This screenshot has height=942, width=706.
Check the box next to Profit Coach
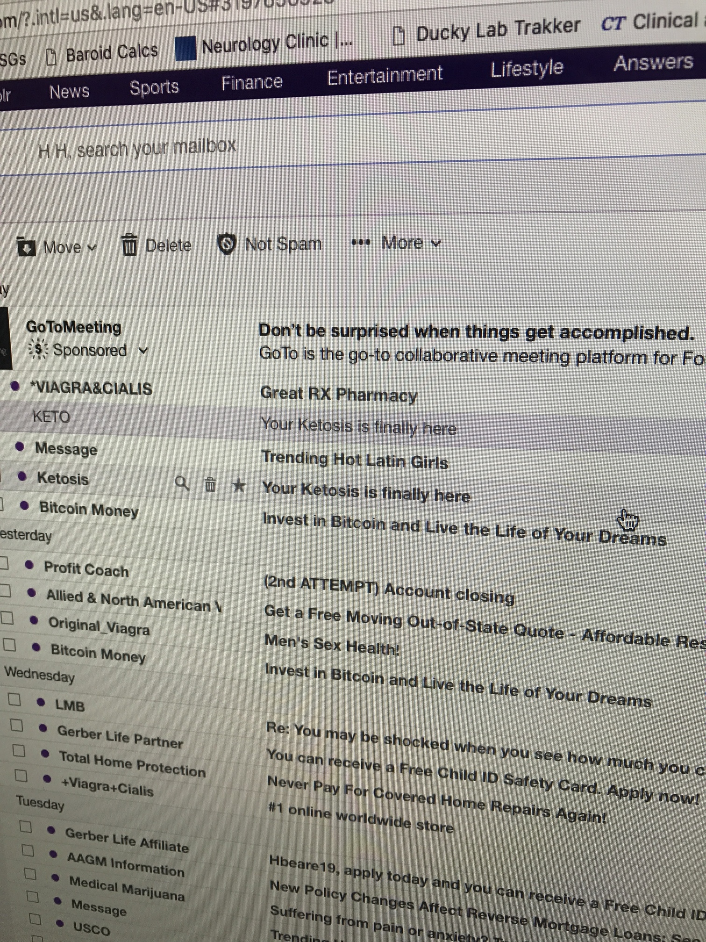tap(4, 563)
